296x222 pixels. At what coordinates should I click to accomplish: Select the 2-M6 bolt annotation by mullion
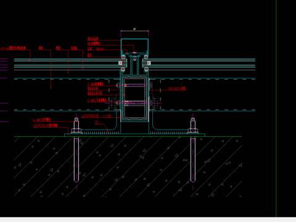[x=96, y=84]
